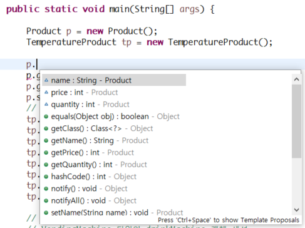
Task: Click the green method icon beside notifyAll
Action: [x=46, y=201]
